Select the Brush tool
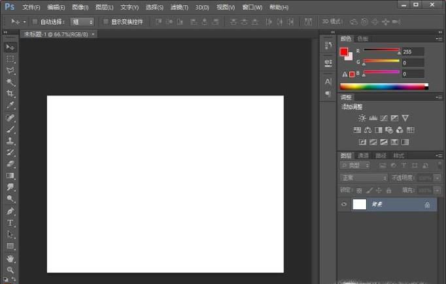This screenshot has width=446, height=284. pyautogui.click(x=10, y=130)
